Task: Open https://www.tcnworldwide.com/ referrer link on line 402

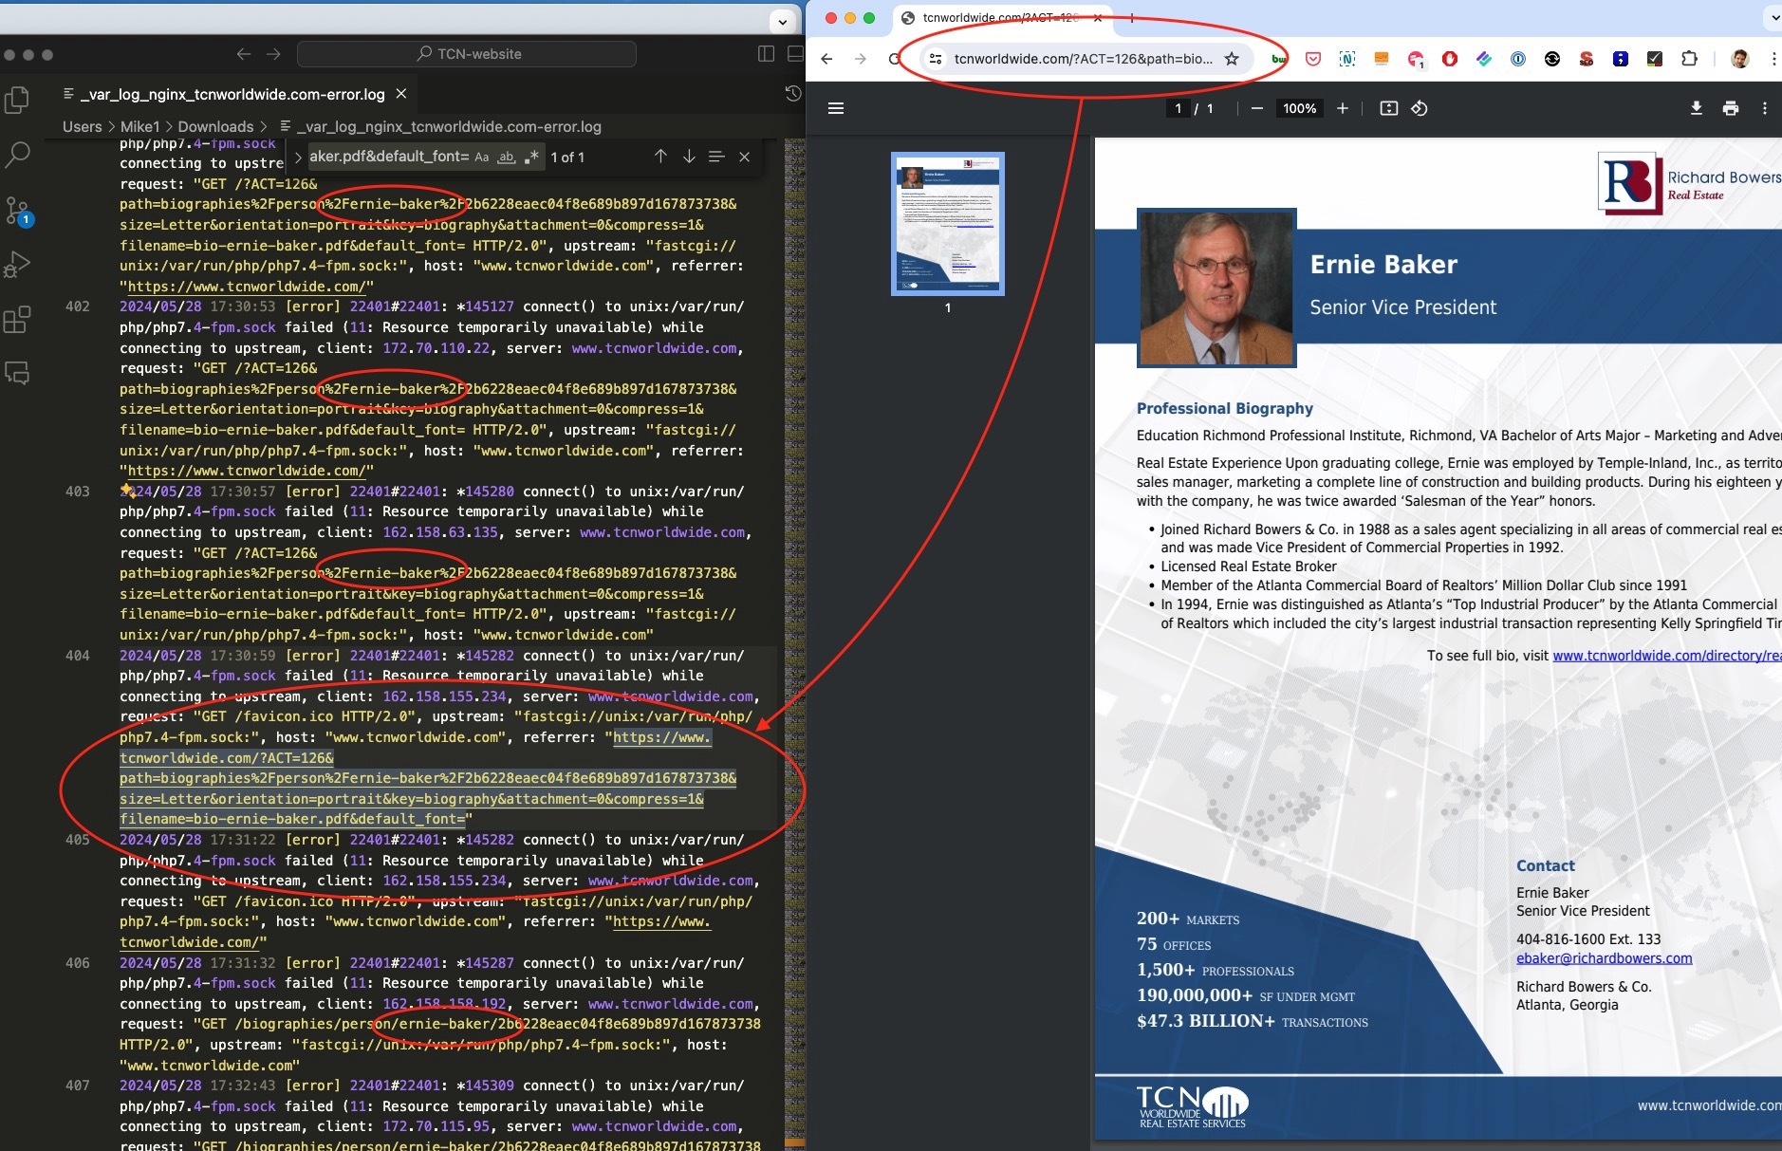Action: coord(247,471)
